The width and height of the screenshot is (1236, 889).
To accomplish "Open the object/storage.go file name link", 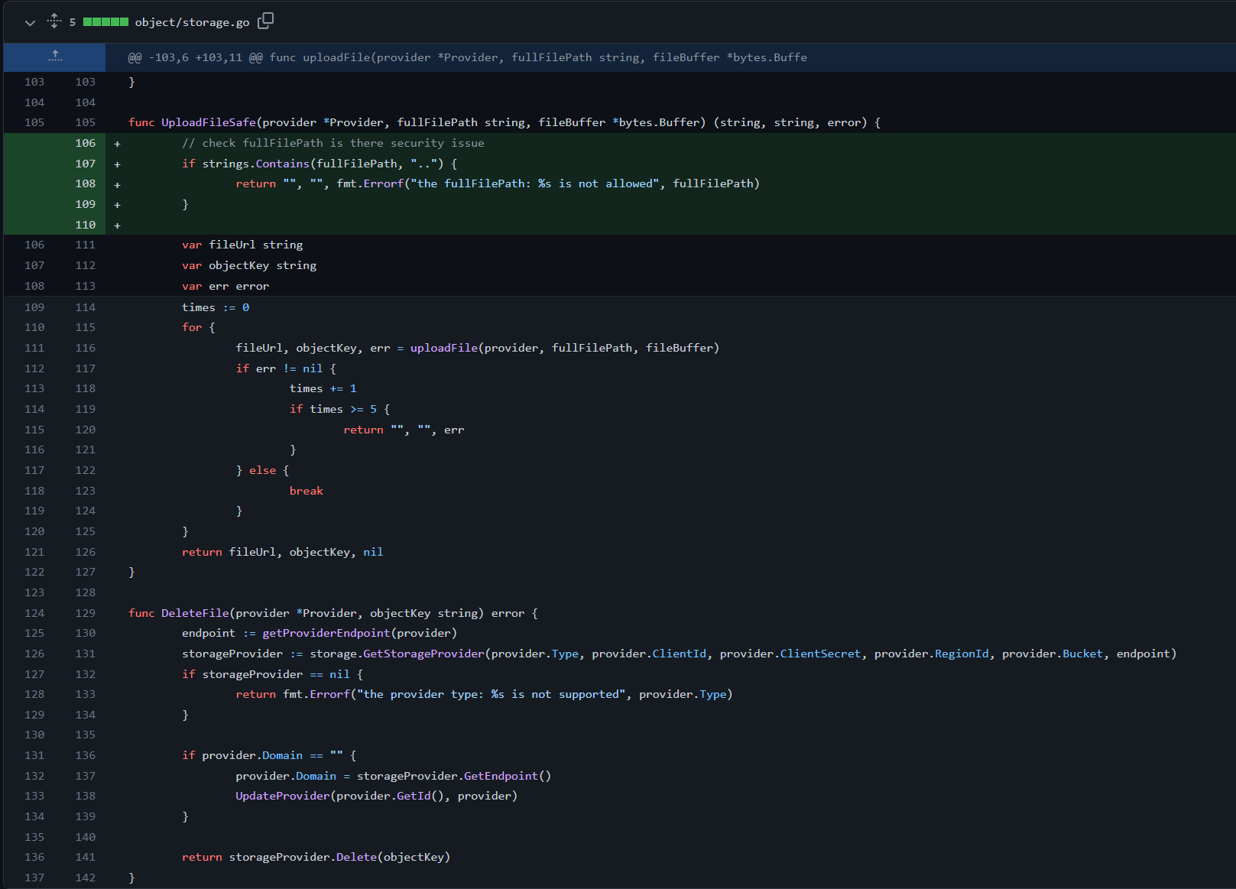I will click(x=190, y=22).
